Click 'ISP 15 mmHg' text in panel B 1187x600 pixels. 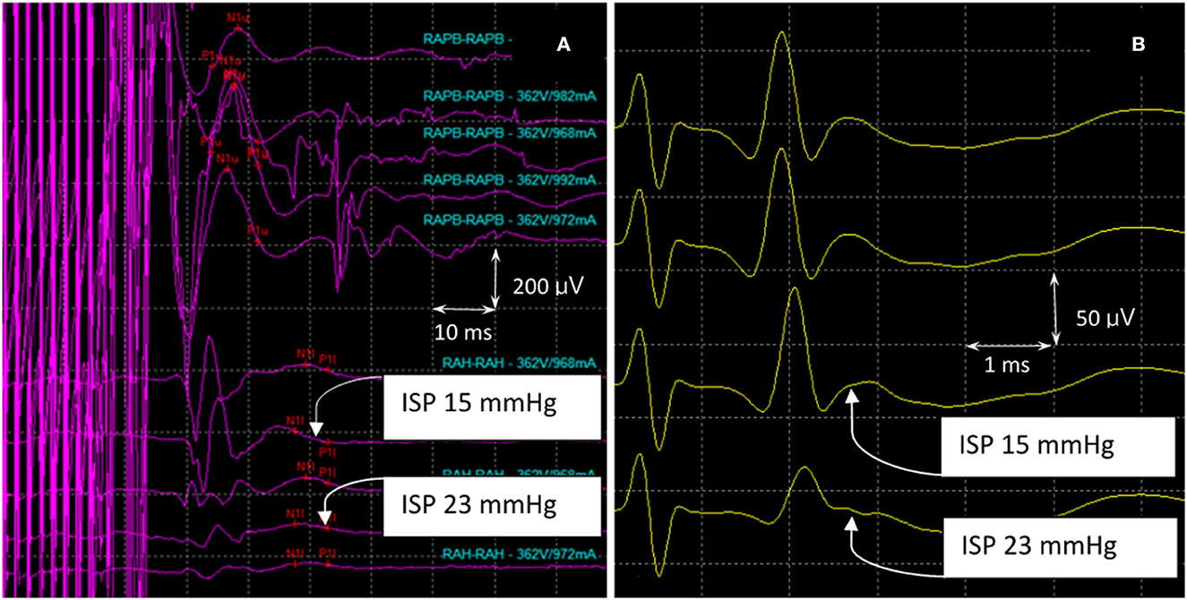(x=1036, y=445)
